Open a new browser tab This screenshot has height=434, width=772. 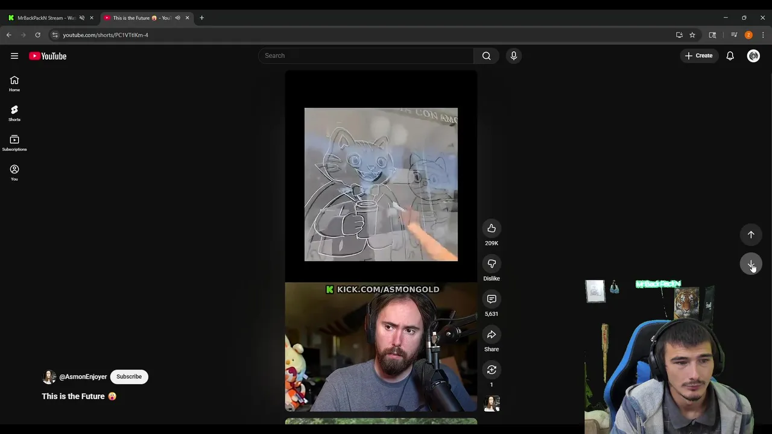coord(201,18)
